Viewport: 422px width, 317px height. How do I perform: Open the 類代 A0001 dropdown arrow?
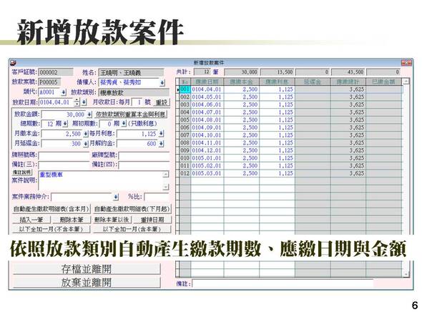(x=64, y=92)
